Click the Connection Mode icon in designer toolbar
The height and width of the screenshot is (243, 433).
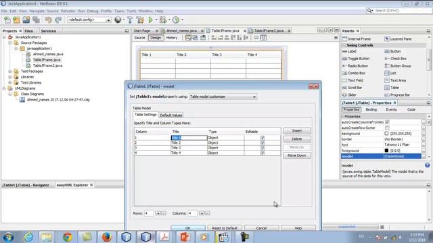coord(195,38)
